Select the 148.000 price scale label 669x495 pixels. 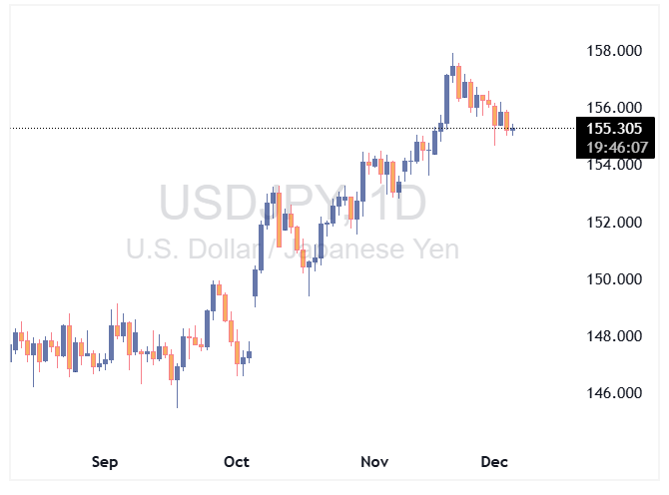tap(613, 336)
